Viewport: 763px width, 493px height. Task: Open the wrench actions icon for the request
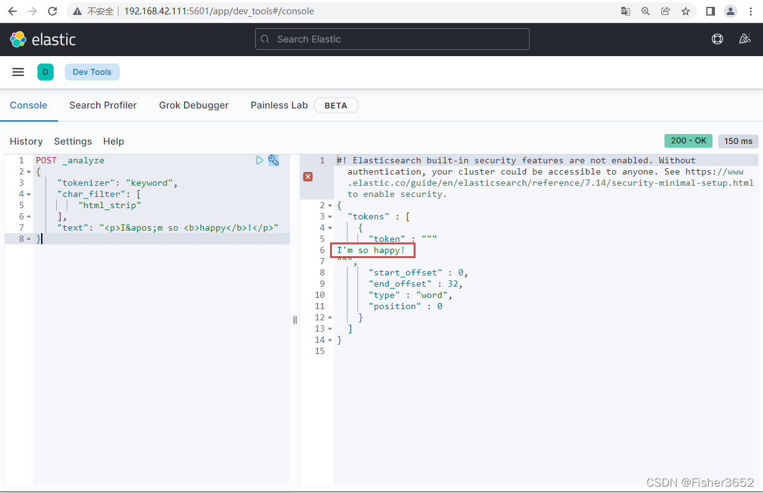[273, 160]
